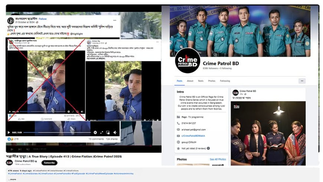Viewport: 323px width, 182px height.
Task: Open the Following tab
Action: pos(225,81)
